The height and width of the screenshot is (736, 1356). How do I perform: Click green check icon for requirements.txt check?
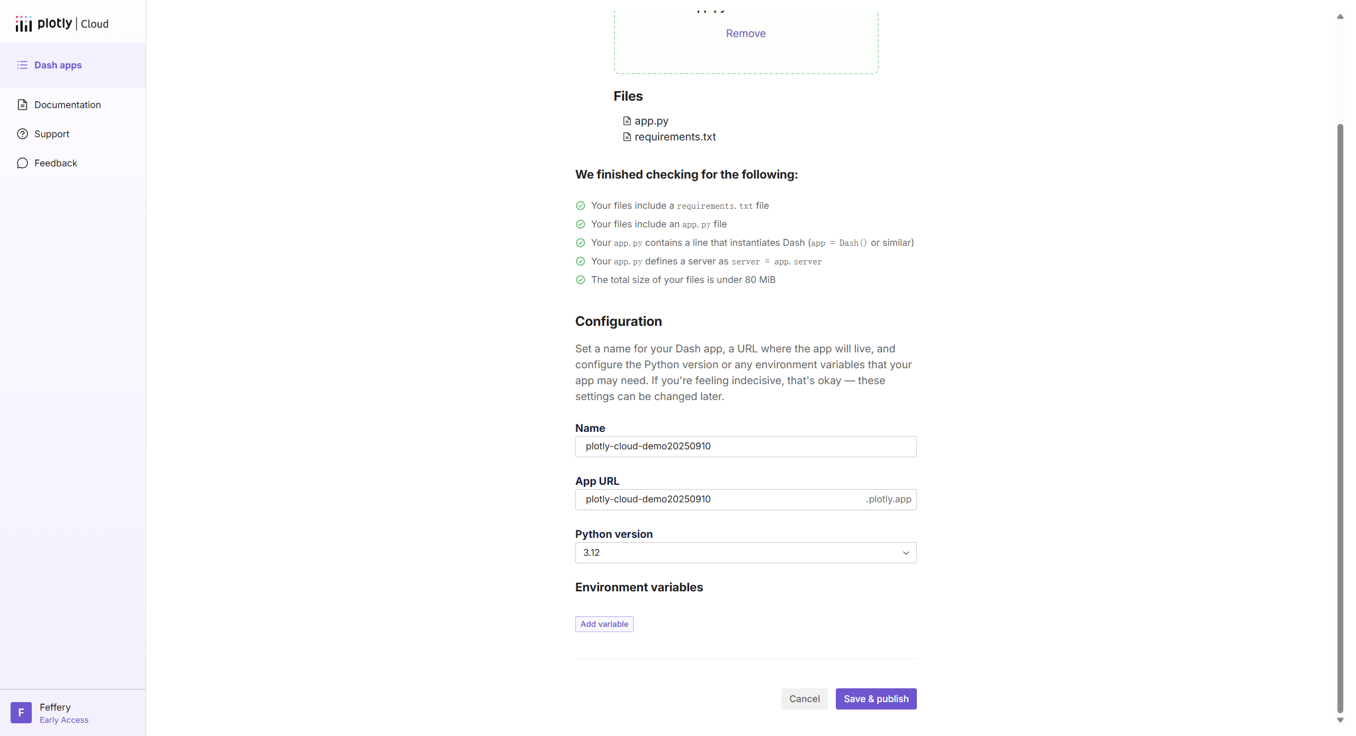[x=581, y=206]
